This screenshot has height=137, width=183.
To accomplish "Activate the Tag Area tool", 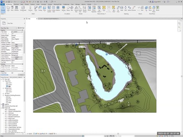I will [x=114, y=9].
